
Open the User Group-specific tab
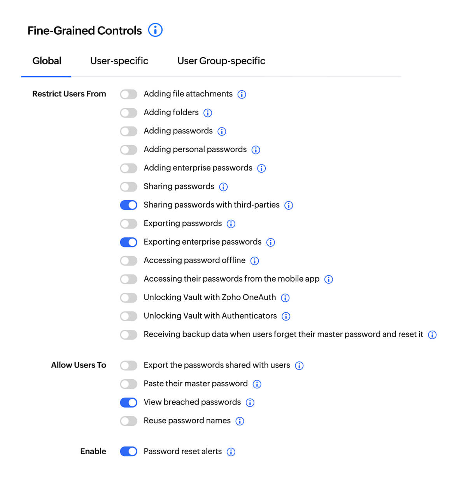click(221, 61)
